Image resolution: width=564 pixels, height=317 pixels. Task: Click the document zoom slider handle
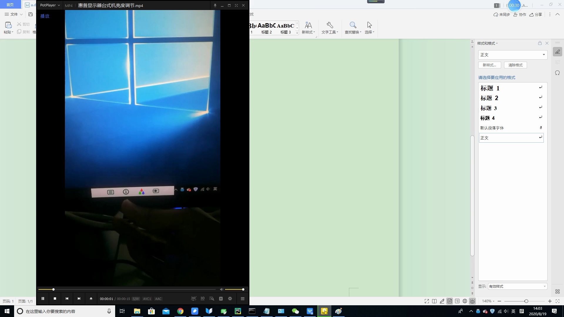point(526,301)
